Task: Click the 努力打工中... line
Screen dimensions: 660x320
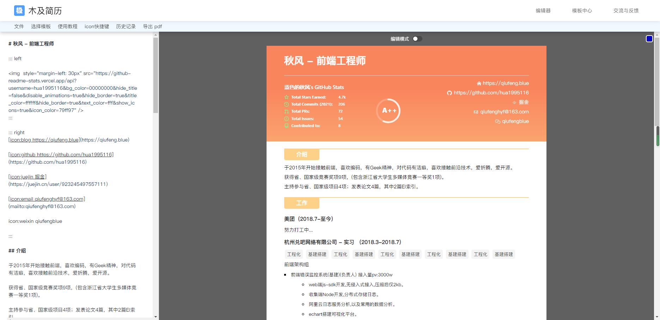Action: pos(298,230)
